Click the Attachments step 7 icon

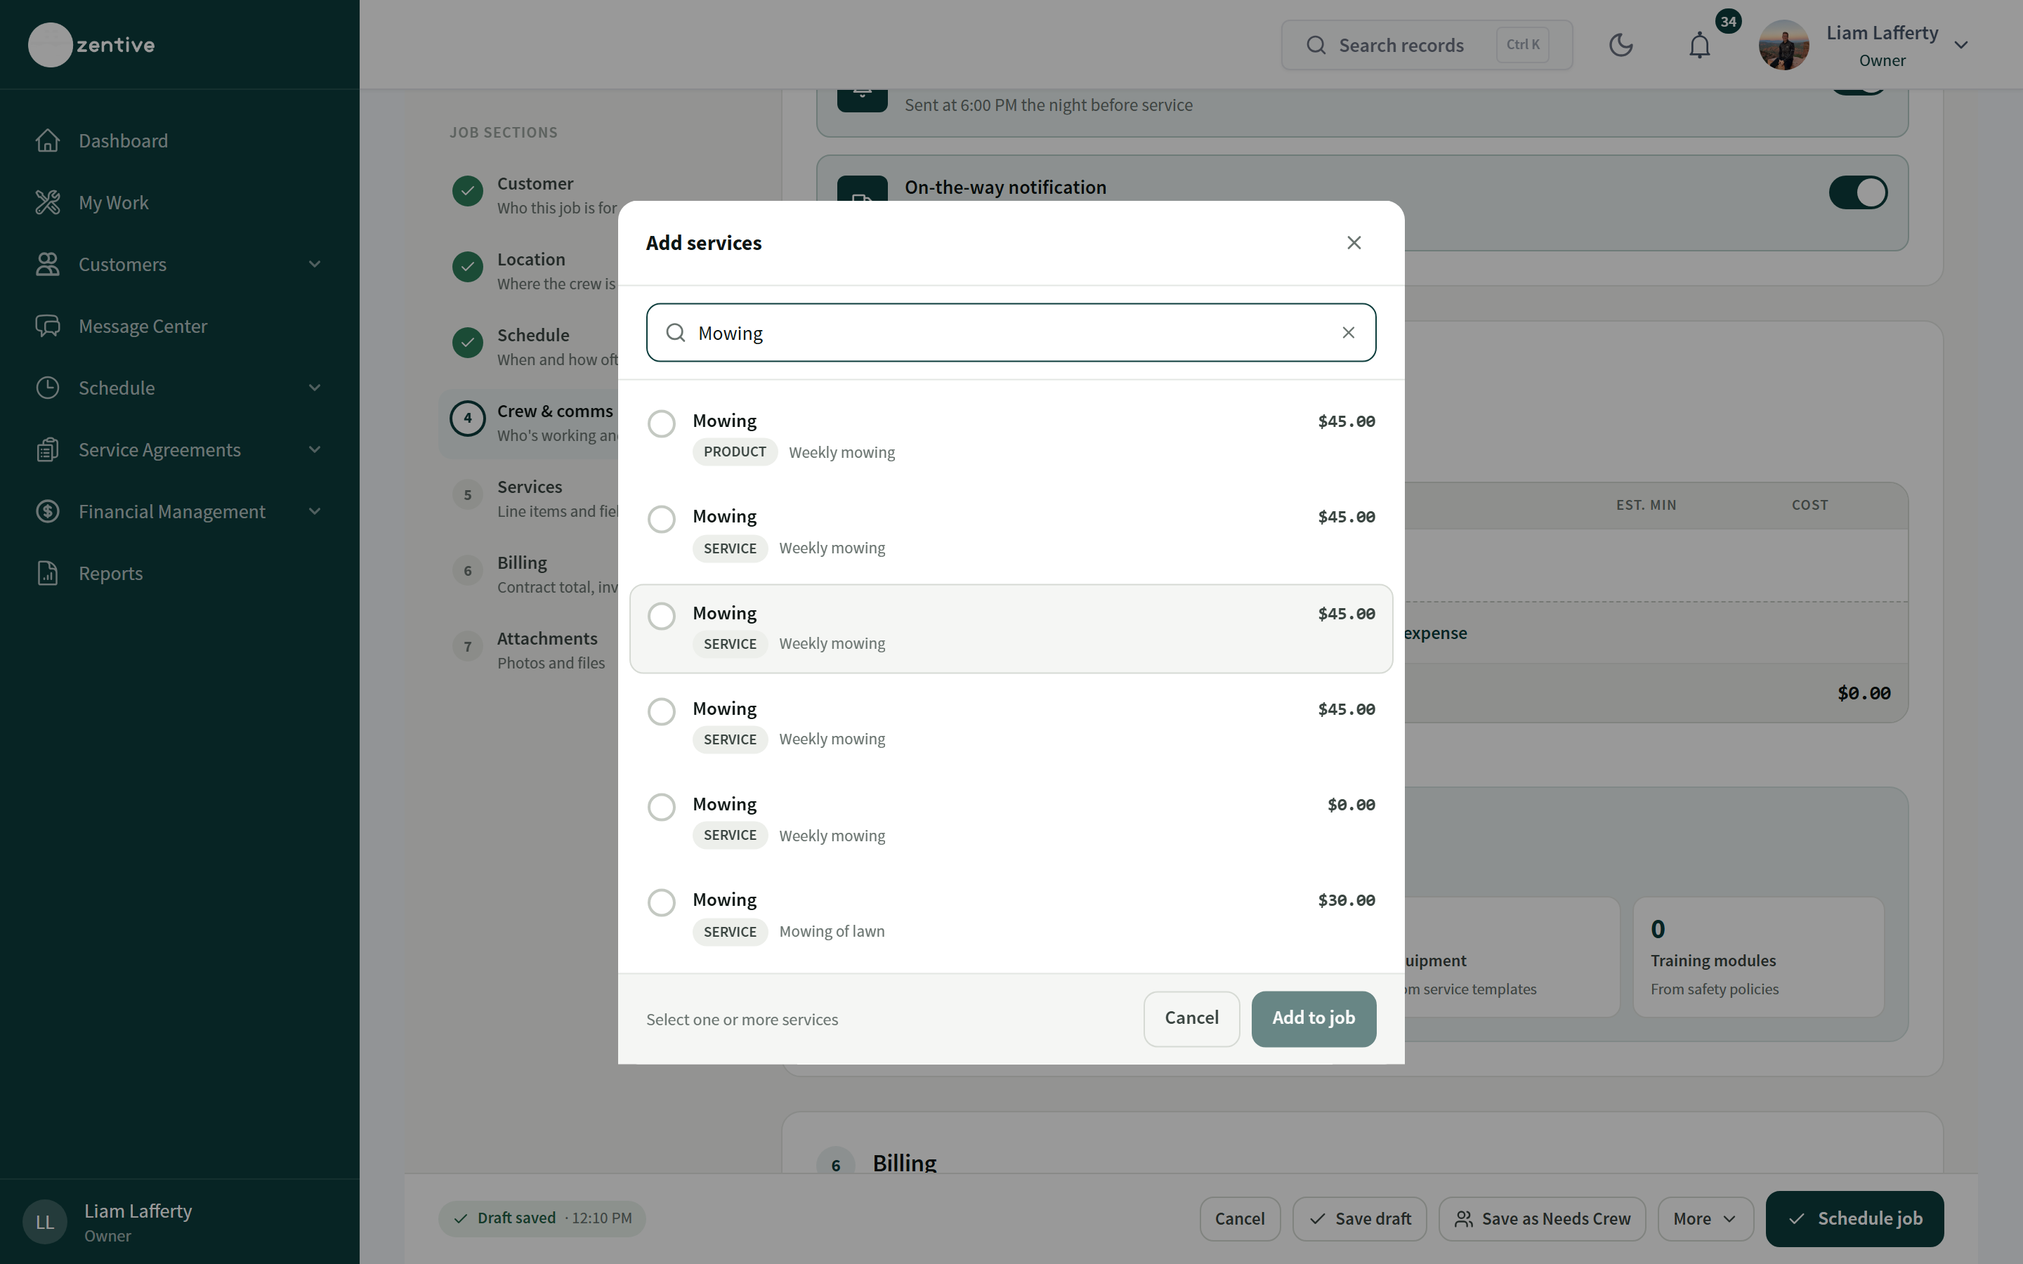pos(467,646)
